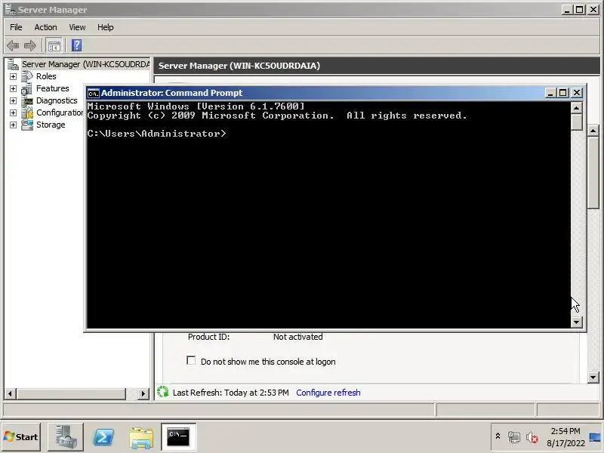Image resolution: width=604 pixels, height=453 pixels.
Task: Select the Roles node icon
Action: (27, 76)
